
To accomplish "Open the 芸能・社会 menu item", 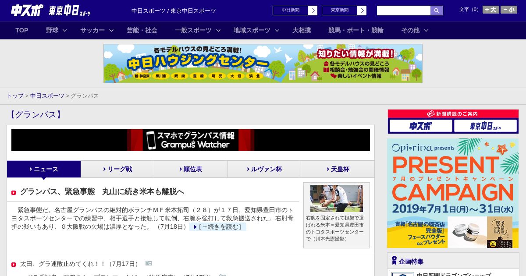I will (x=142, y=30).
